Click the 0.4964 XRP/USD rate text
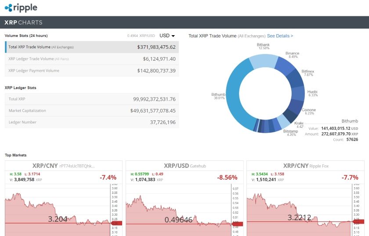The image size is (369, 236). tap(141, 36)
